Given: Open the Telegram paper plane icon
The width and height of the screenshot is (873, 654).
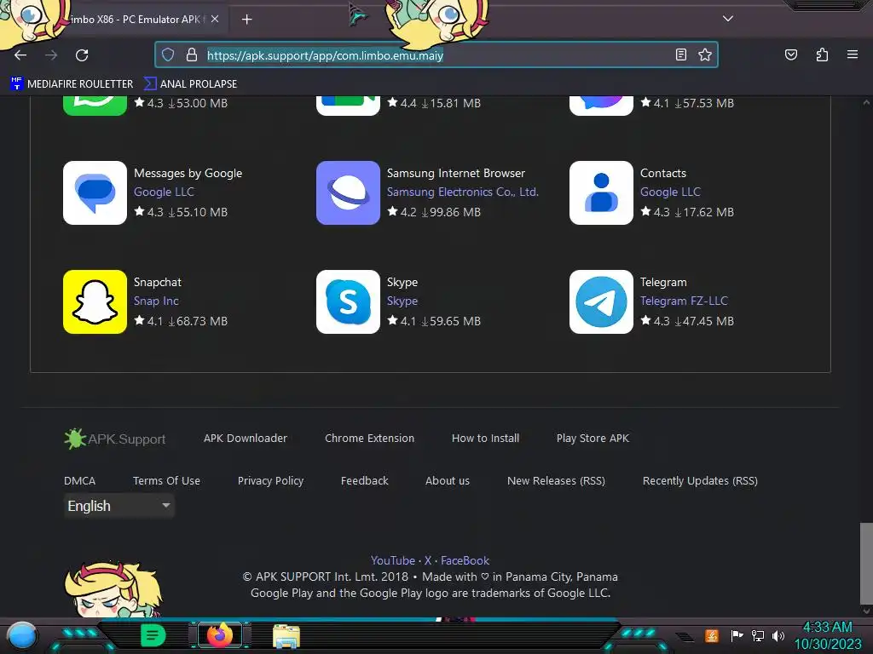Looking at the screenshot, I should (601, 302).
